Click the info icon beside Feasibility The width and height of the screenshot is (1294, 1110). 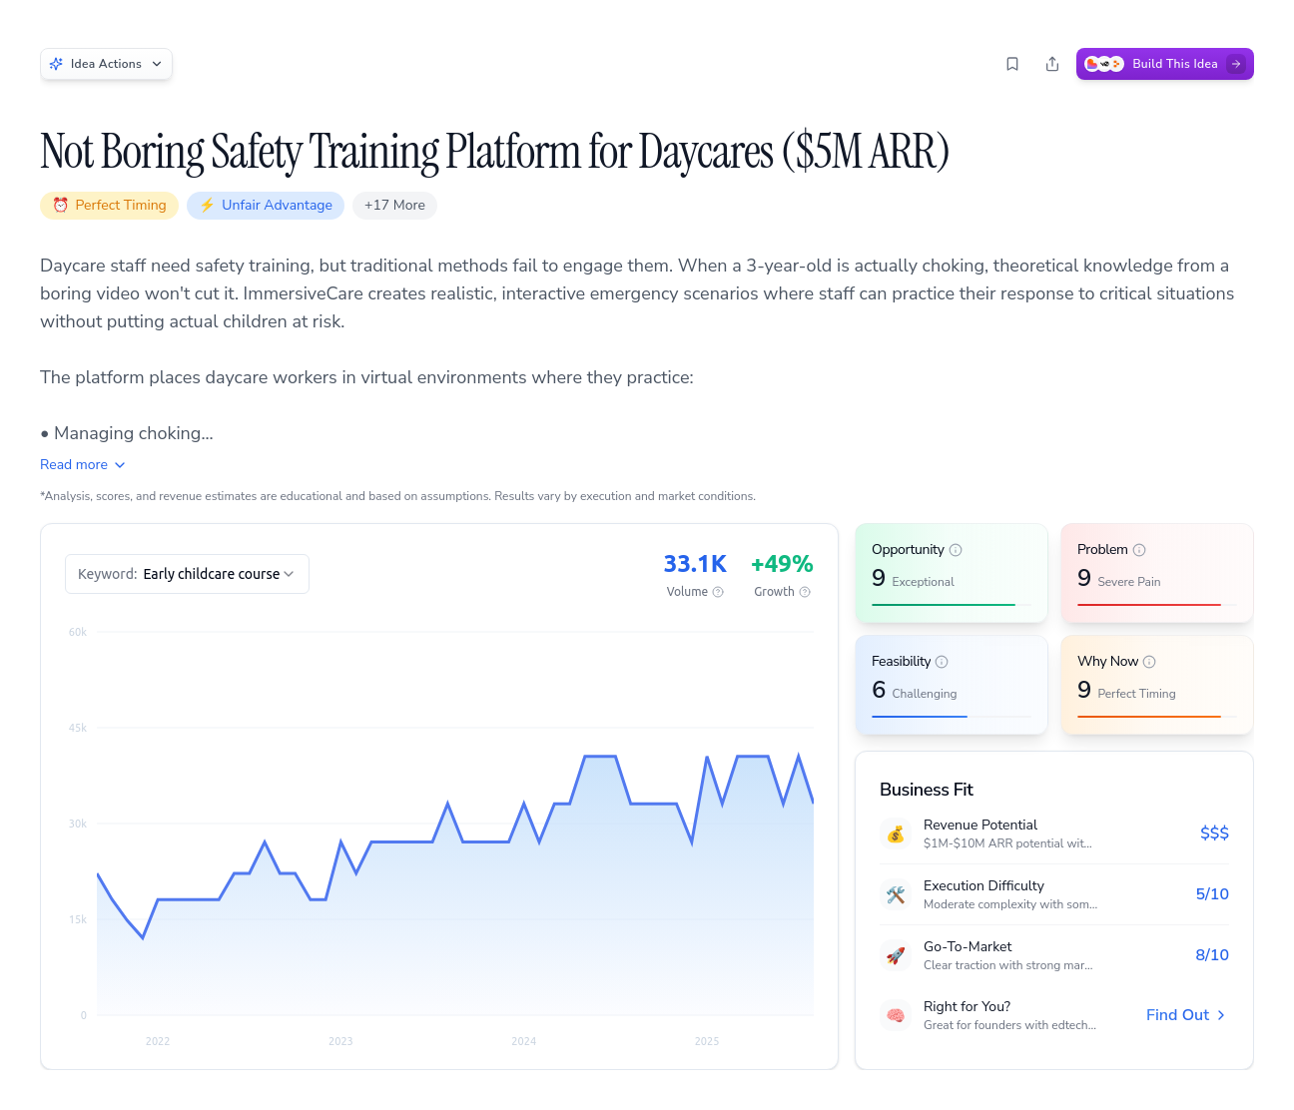pos(942,662)
